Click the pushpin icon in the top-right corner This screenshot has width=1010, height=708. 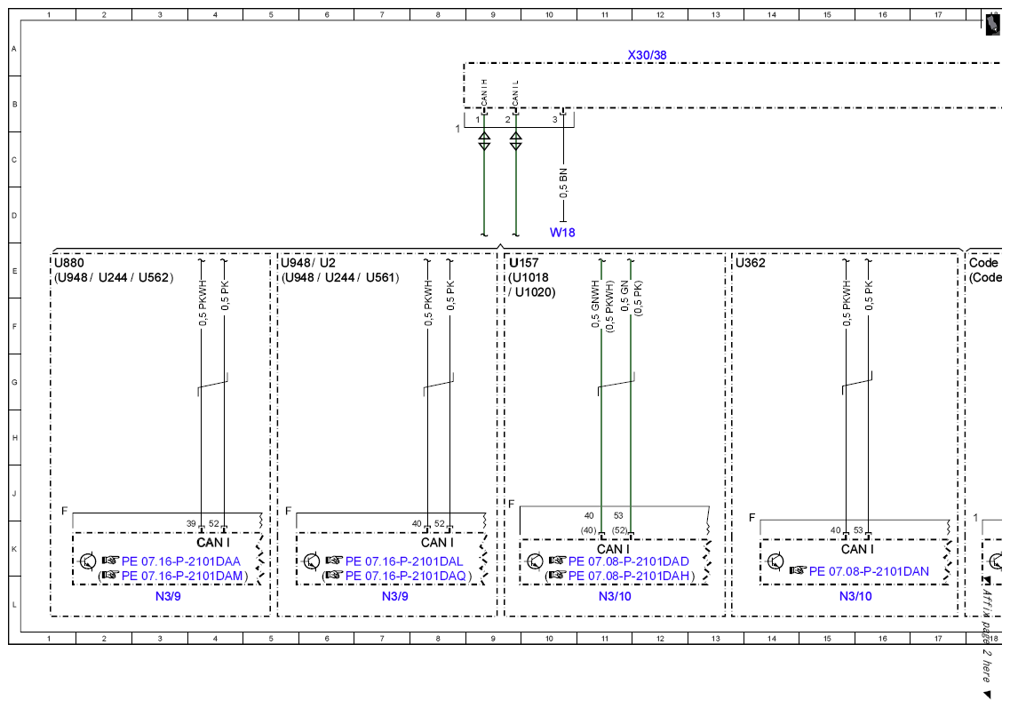pyautogui.click(x=993, y=25)
